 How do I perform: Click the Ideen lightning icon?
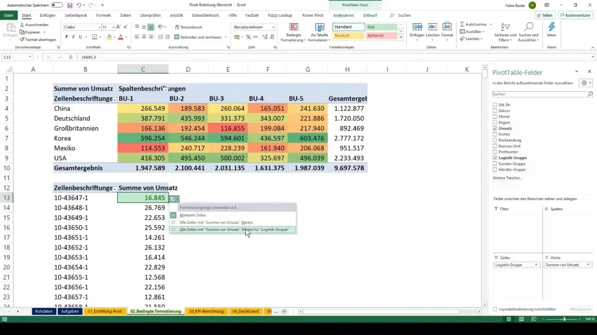[x=552, y=27]
